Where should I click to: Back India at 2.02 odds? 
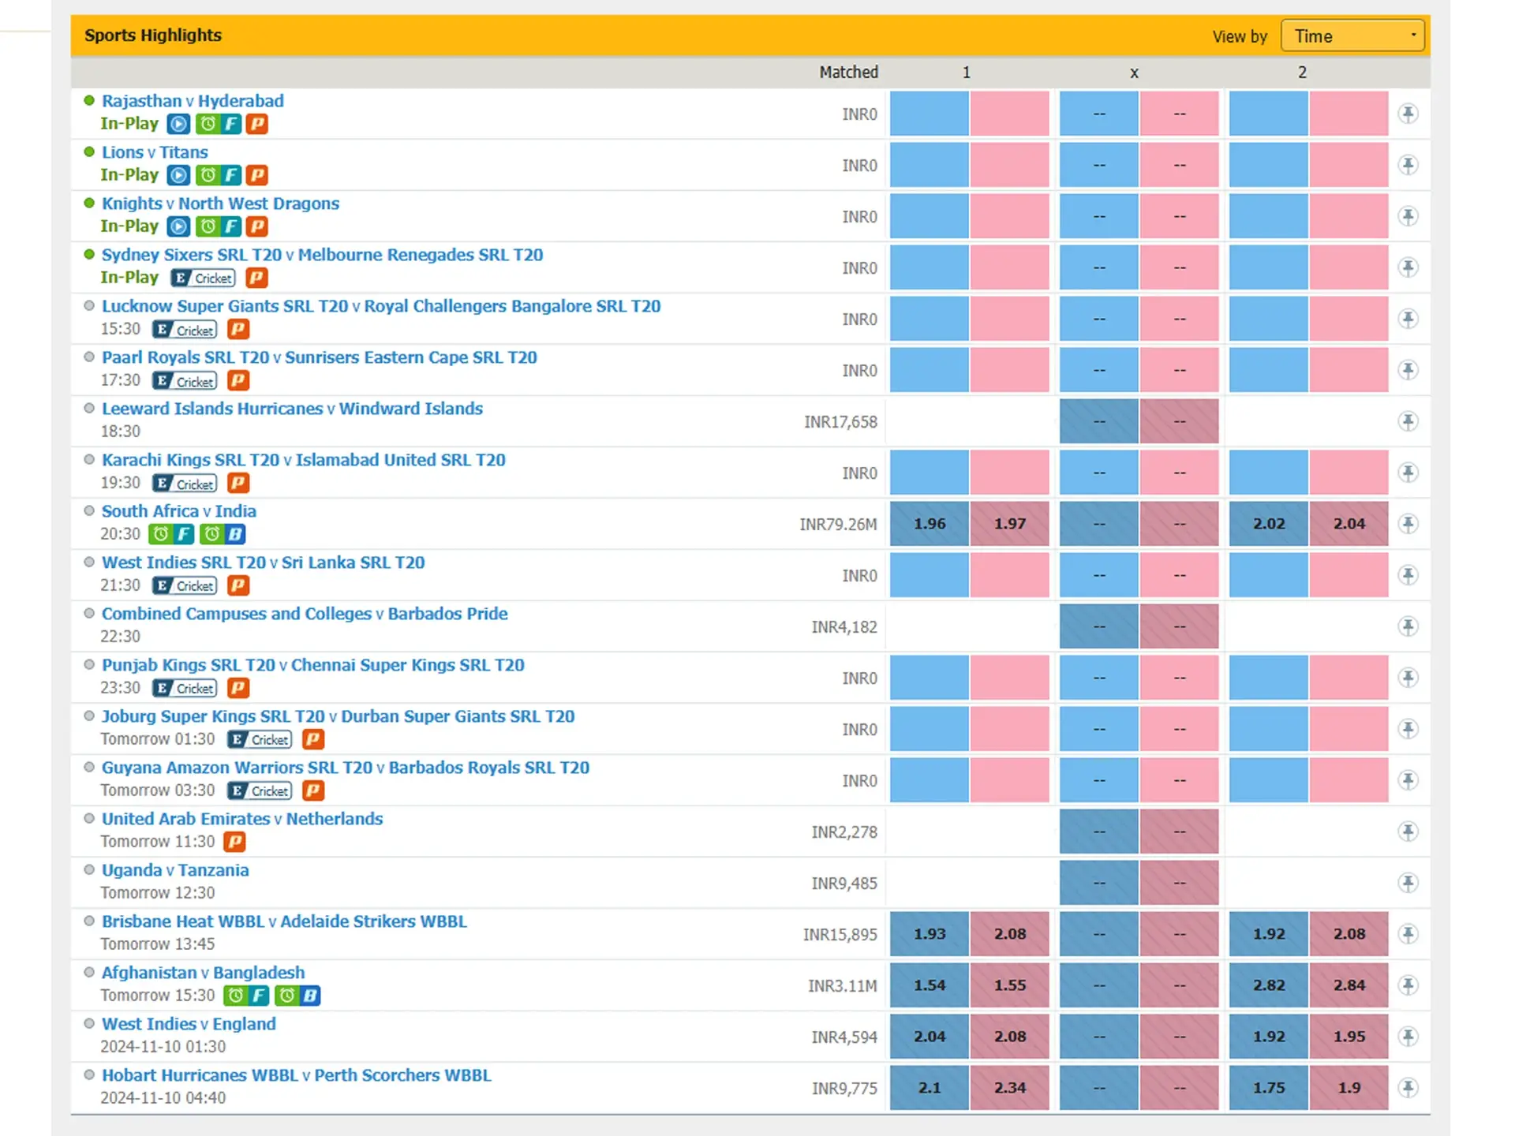point(1269,524)
